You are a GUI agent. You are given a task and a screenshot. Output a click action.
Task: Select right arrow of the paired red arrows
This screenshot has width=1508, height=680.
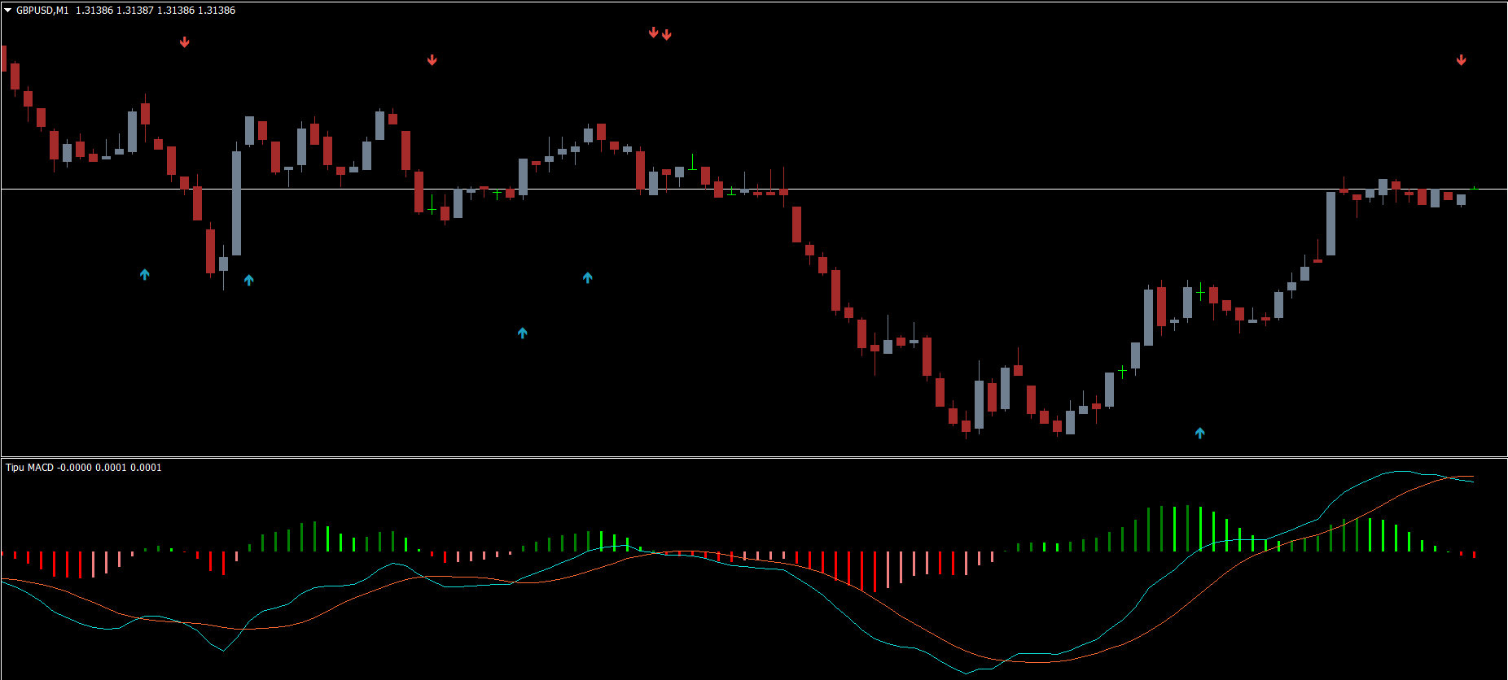point(667,34)
